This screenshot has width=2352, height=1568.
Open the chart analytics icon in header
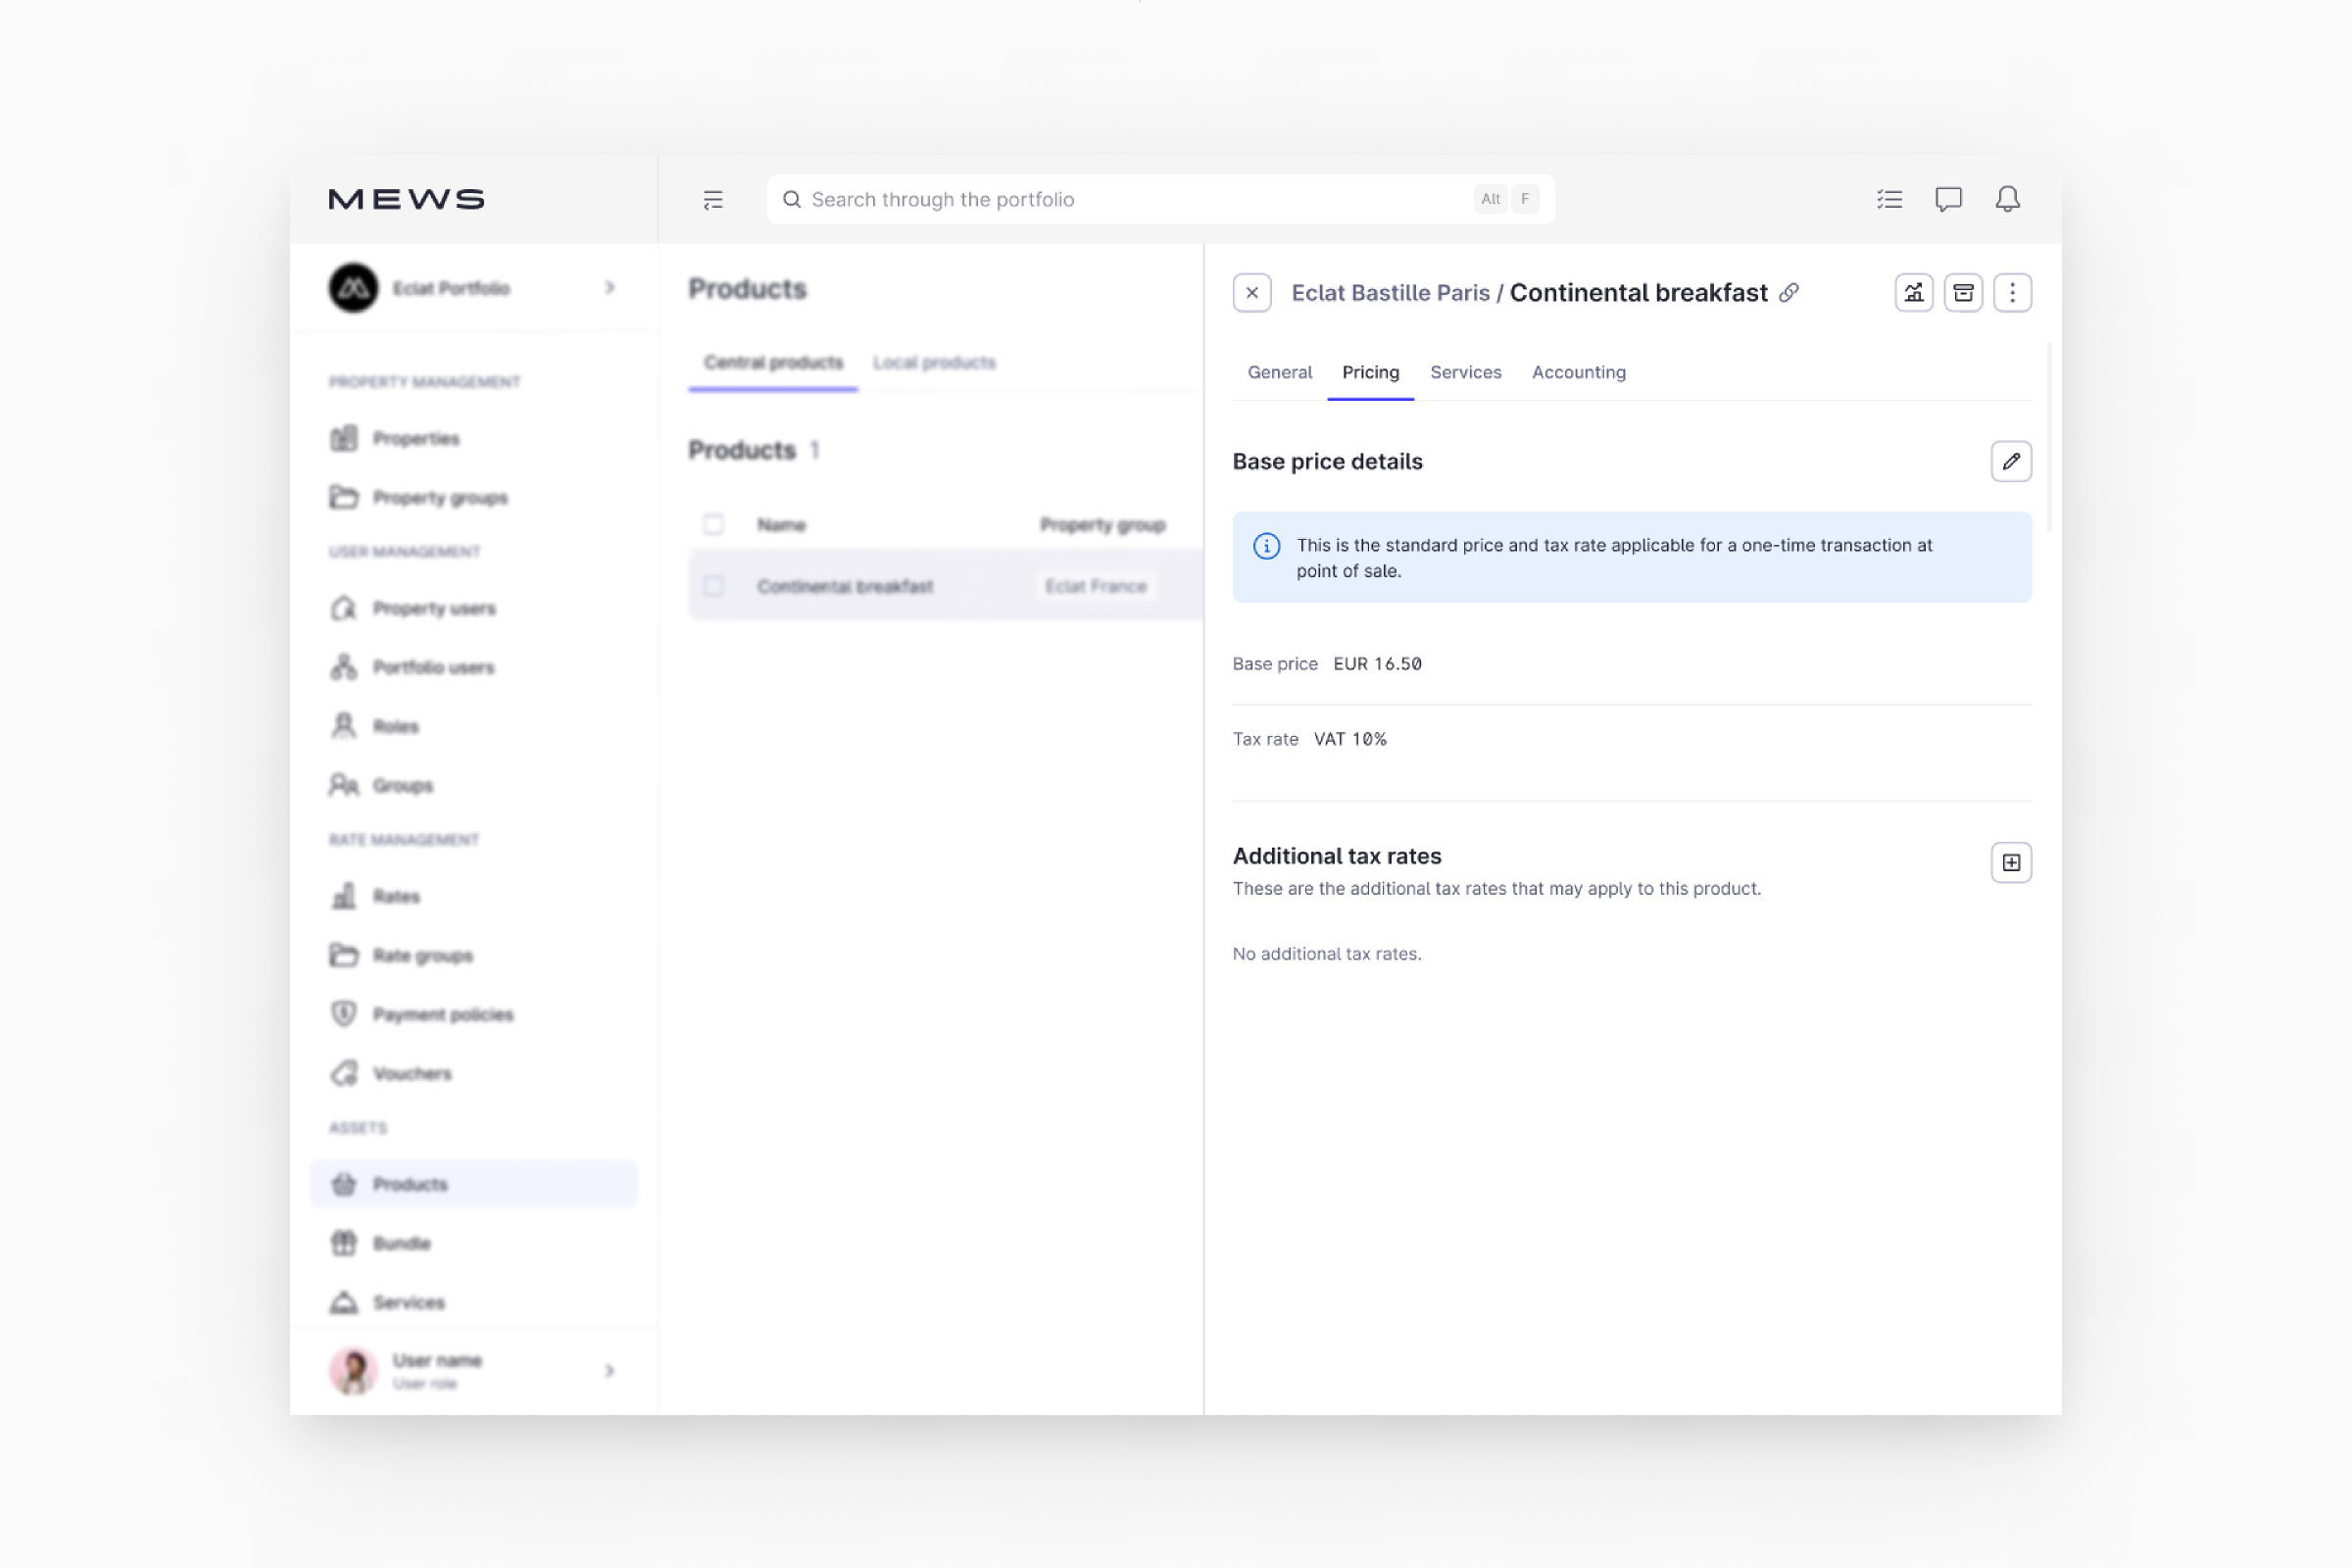1913,293
